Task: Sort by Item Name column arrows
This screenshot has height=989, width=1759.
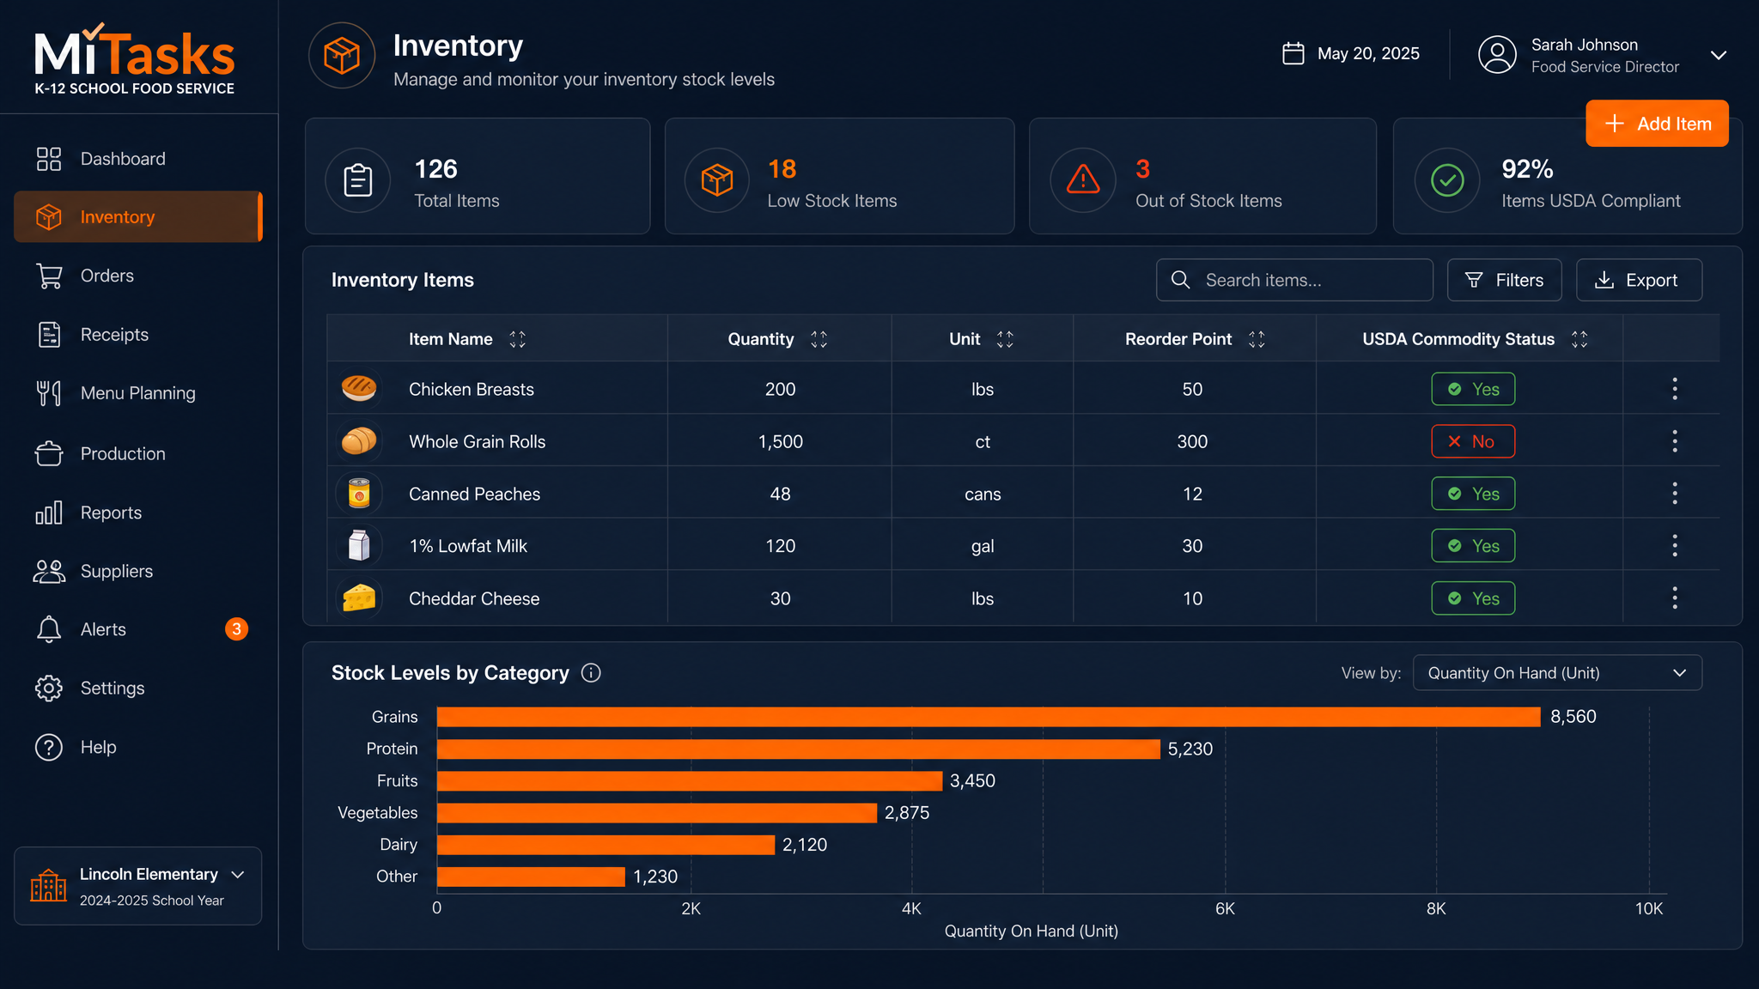Action: [x=518, y=339]
